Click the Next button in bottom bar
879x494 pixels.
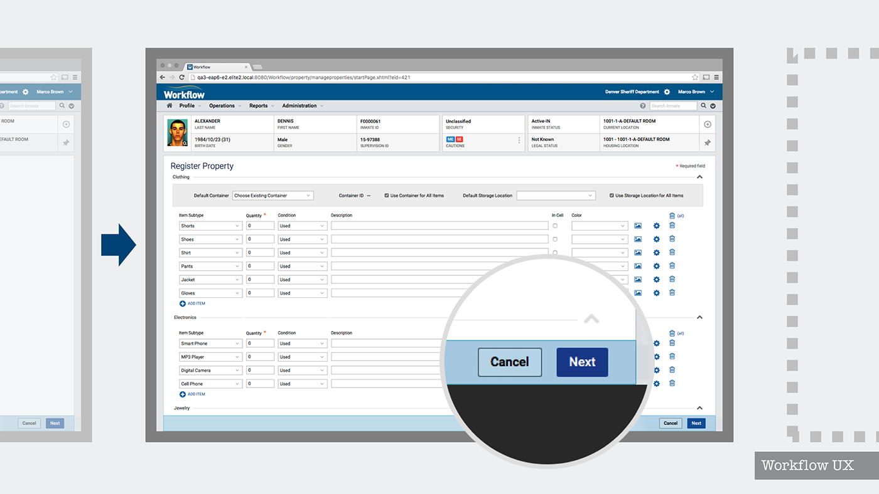click(696, 423)
